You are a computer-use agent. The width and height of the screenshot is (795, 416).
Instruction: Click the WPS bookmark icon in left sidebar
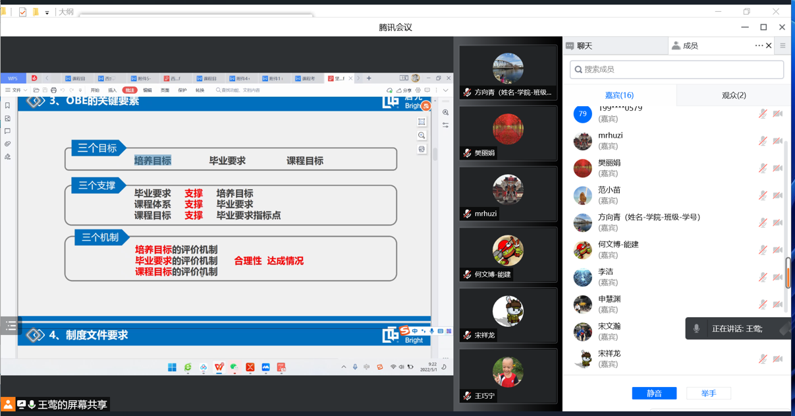[8, 105]
